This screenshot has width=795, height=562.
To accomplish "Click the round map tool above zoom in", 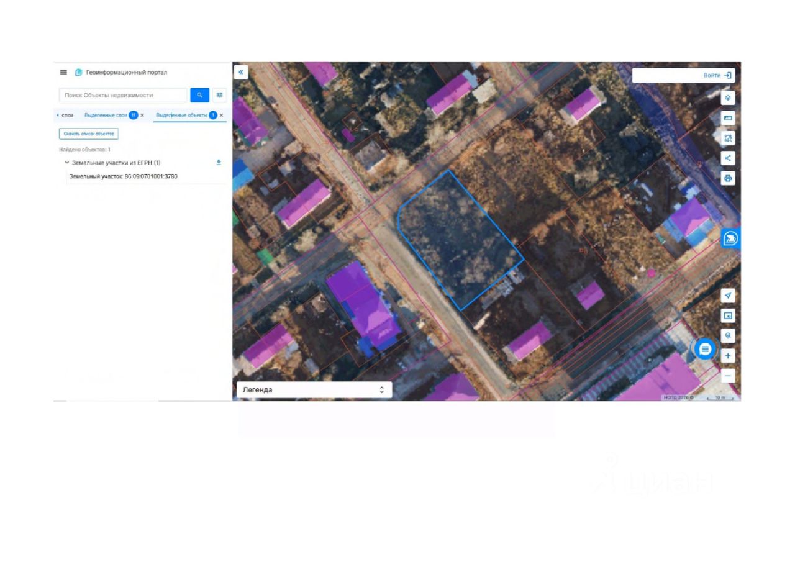I will pos(728,335).
